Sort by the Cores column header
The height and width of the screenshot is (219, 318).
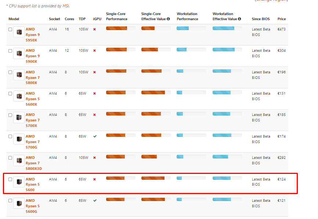coord(69,19)
